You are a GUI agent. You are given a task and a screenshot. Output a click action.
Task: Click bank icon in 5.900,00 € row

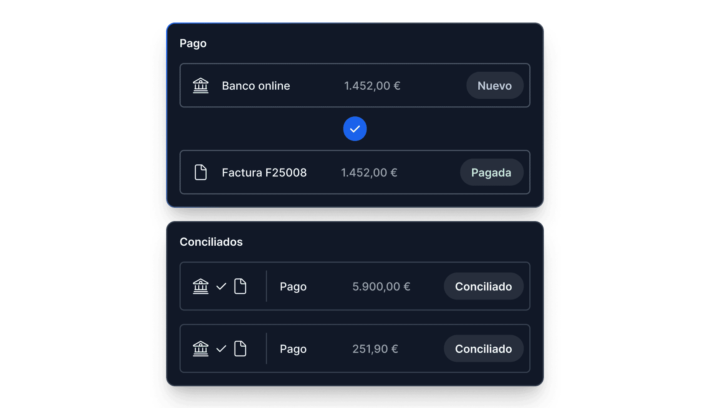coord(200,286)
